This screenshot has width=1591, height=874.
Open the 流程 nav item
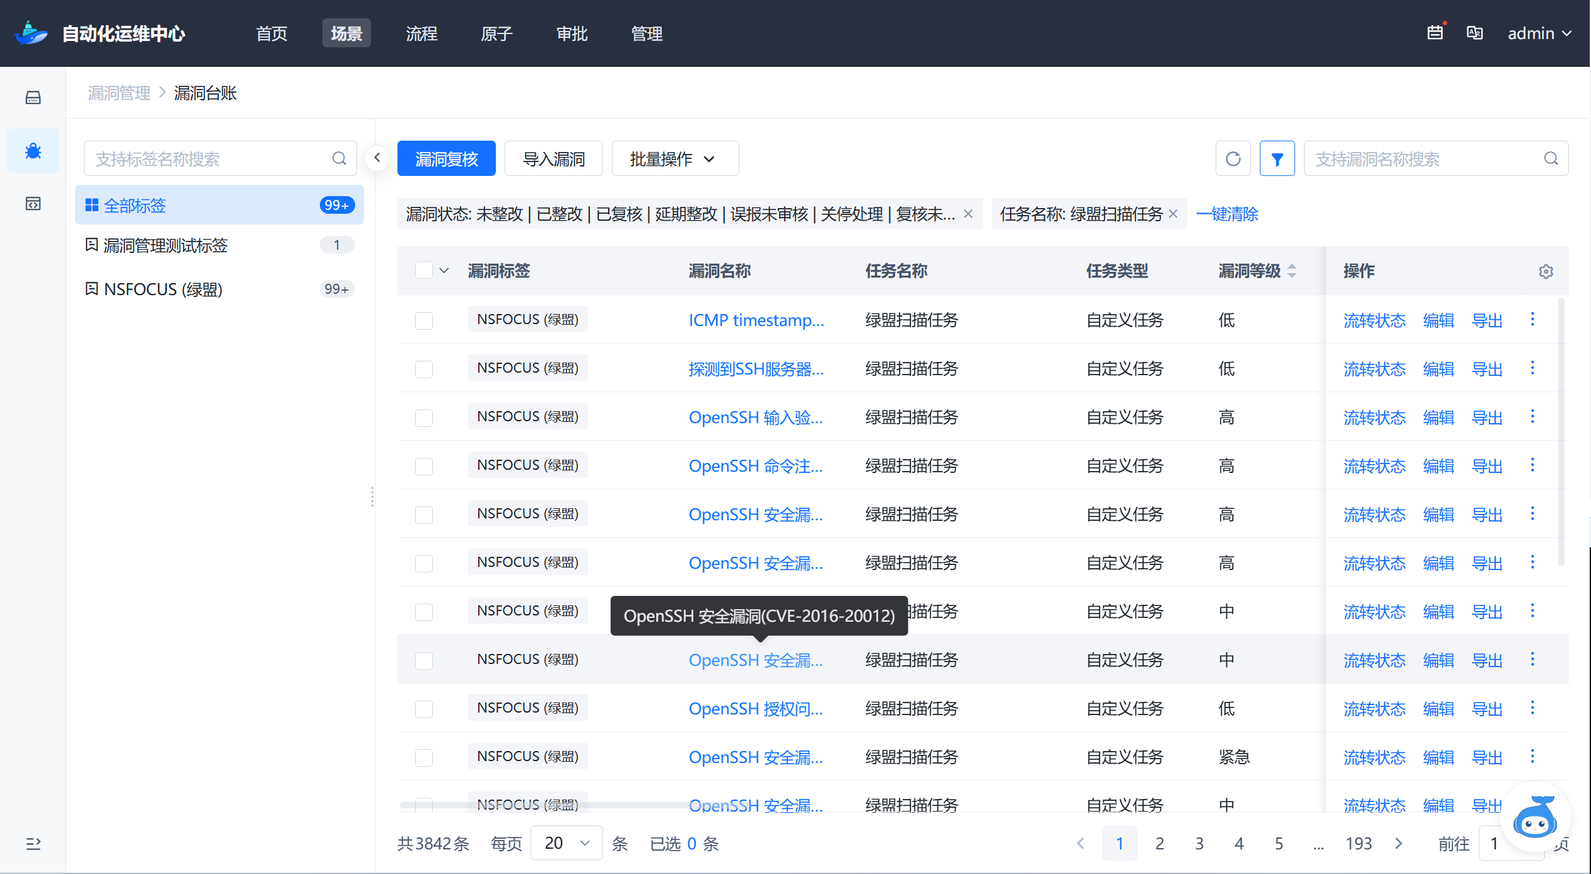pyautogui.click(x=421, y=33)
